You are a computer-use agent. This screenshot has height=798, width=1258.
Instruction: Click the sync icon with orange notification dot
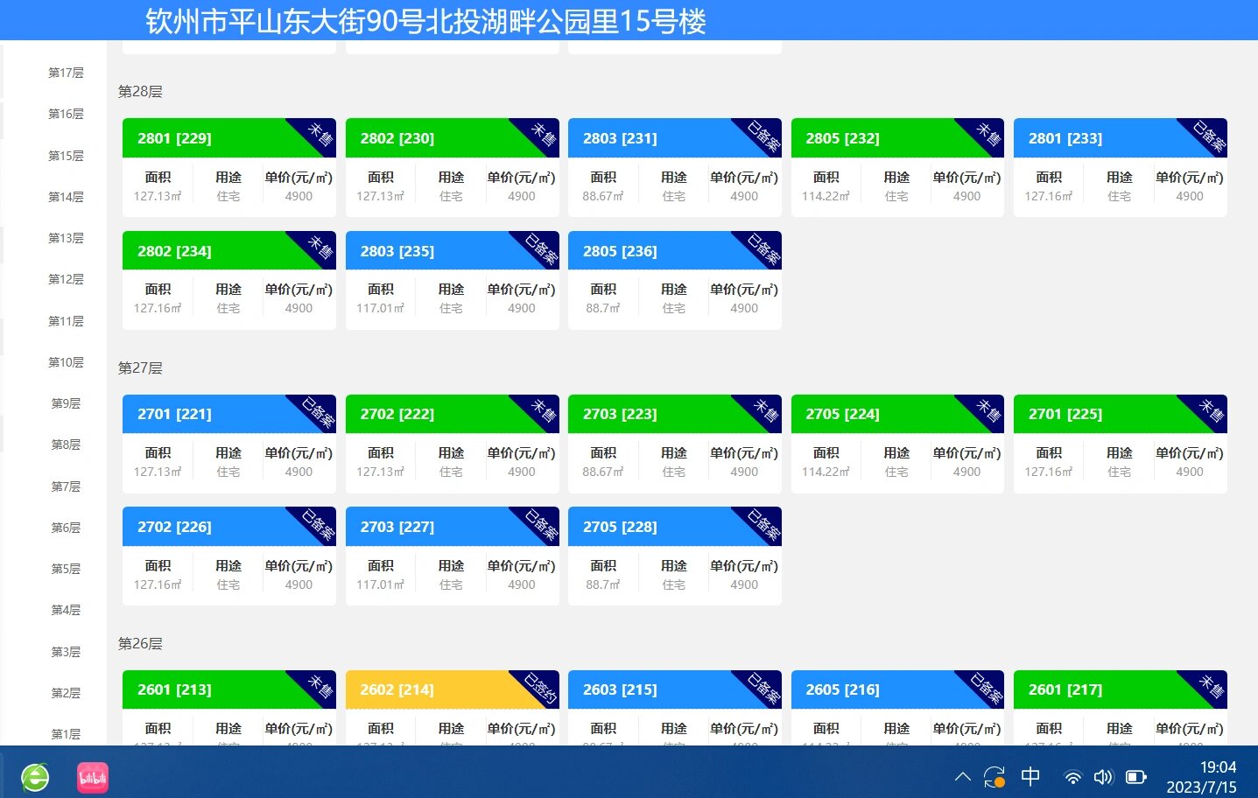pos(994,776)
